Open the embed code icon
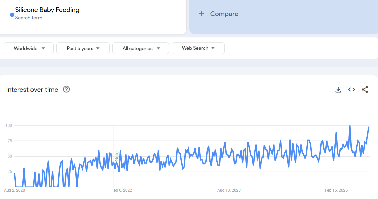The width and height of the screenshot is (378, 199). 351,89
